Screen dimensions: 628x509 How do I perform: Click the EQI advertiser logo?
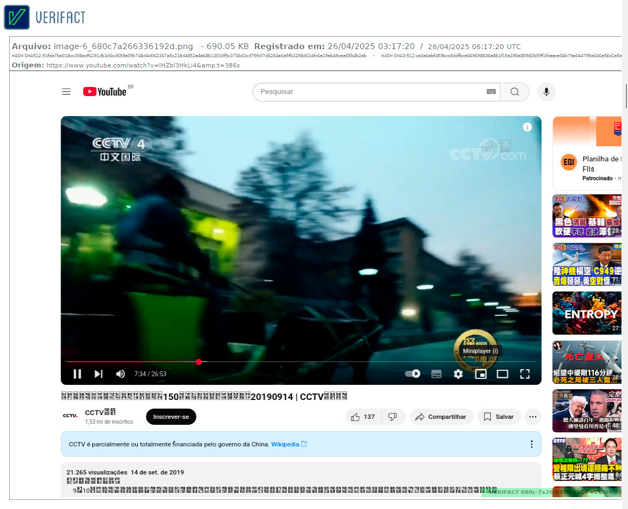pyautogui.click(x=569, y=162)
